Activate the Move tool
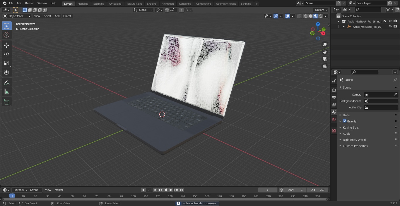This screenshot has height=206, width=400. [x=6, y=45]
